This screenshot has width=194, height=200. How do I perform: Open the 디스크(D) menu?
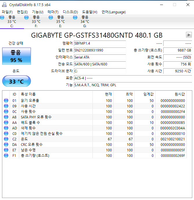(x=70, y=12)
